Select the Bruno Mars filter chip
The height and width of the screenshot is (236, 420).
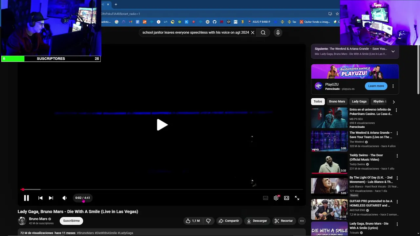click(337, 102)
